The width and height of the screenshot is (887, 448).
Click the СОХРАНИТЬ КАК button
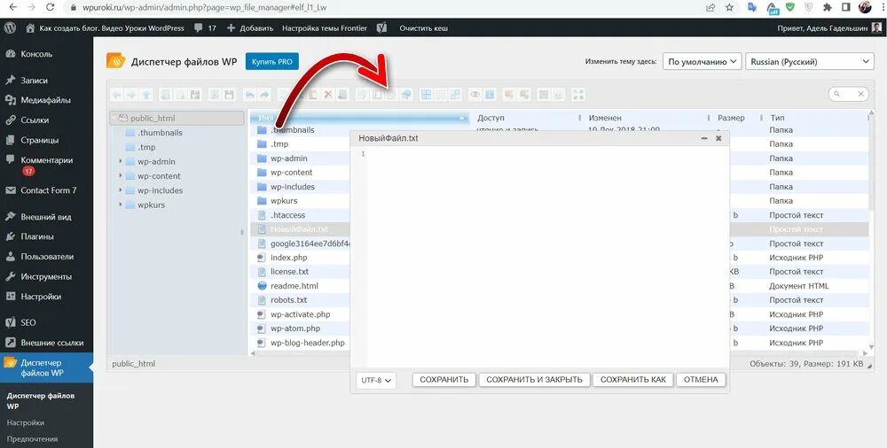tap(633, 380)
